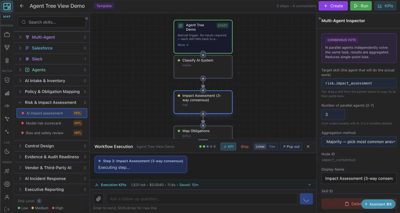400x213 pixels.
Task: Click the Template badge
Action: click(104, 6)
